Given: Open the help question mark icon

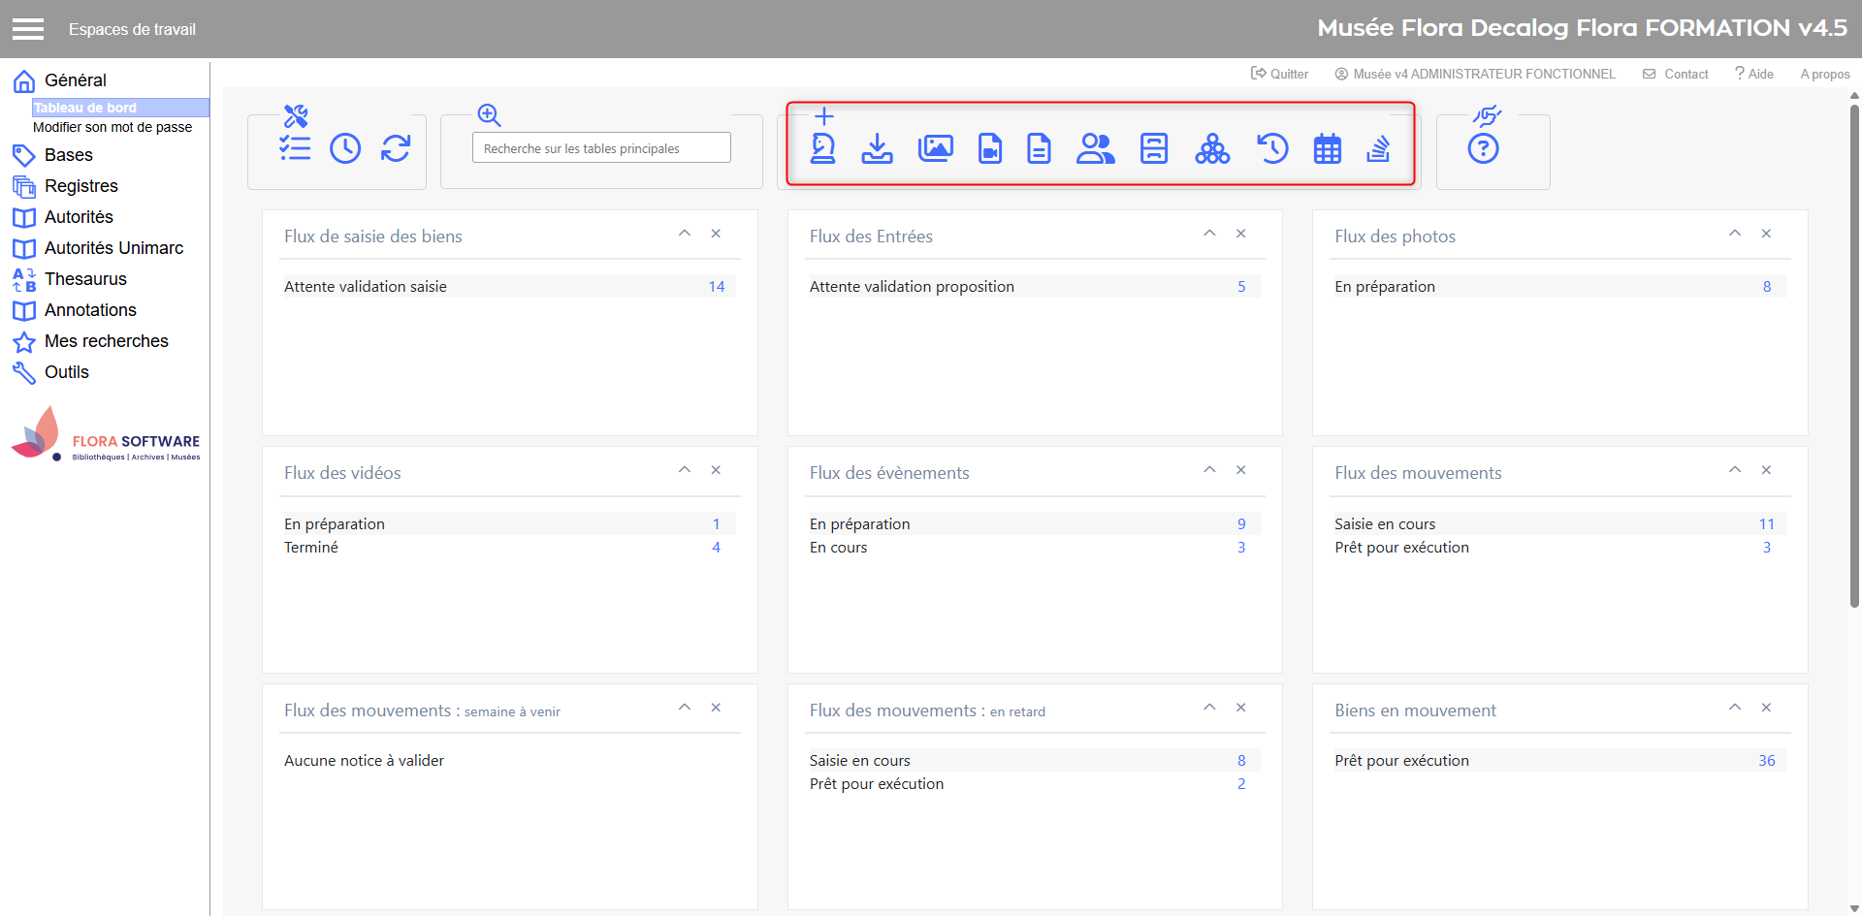Looking at the screenshot, I should click(1483, 149).
